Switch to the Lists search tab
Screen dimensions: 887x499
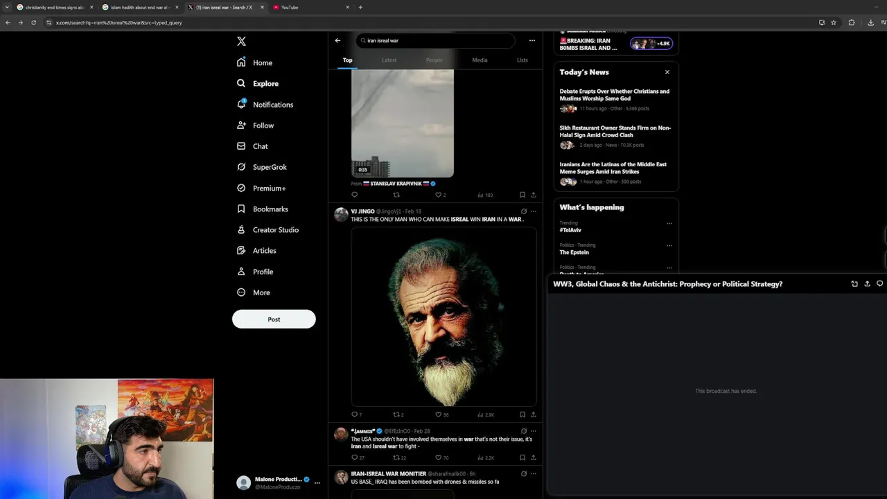pos(522,60)
